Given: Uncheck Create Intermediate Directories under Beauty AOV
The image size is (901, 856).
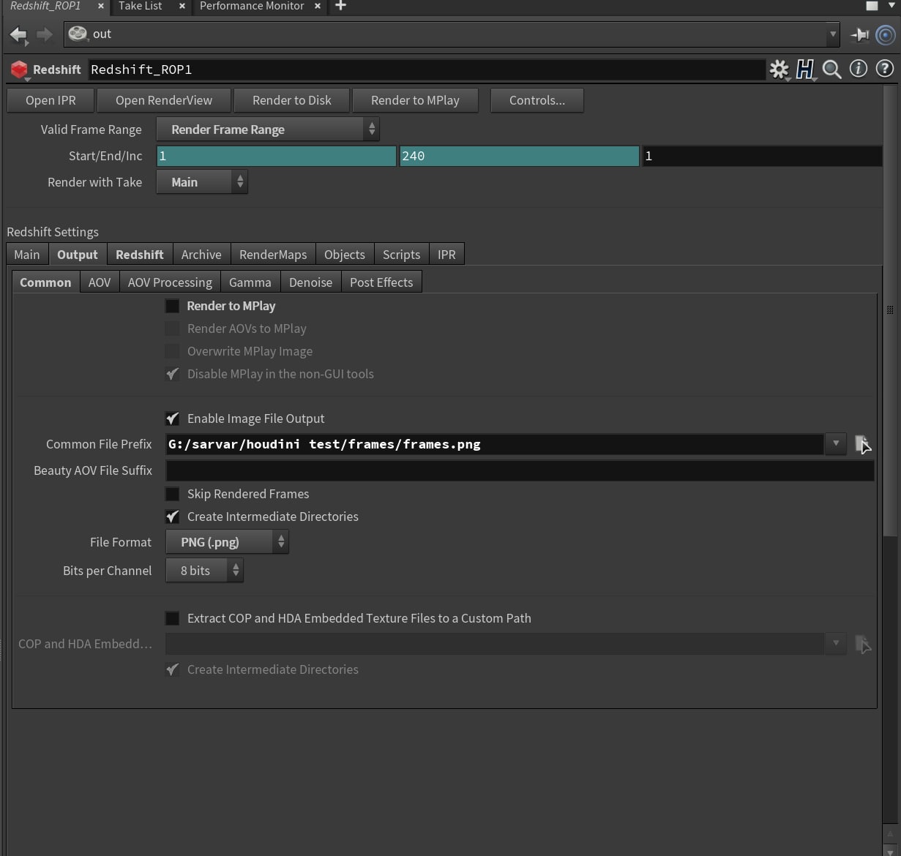Looking at the screenshot, I should pos(172,517).
